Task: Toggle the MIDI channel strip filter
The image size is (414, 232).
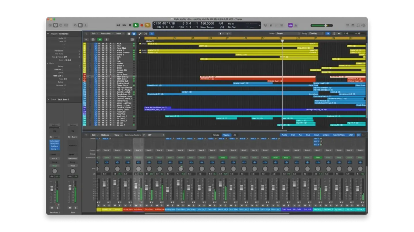Action: (351, 135)
